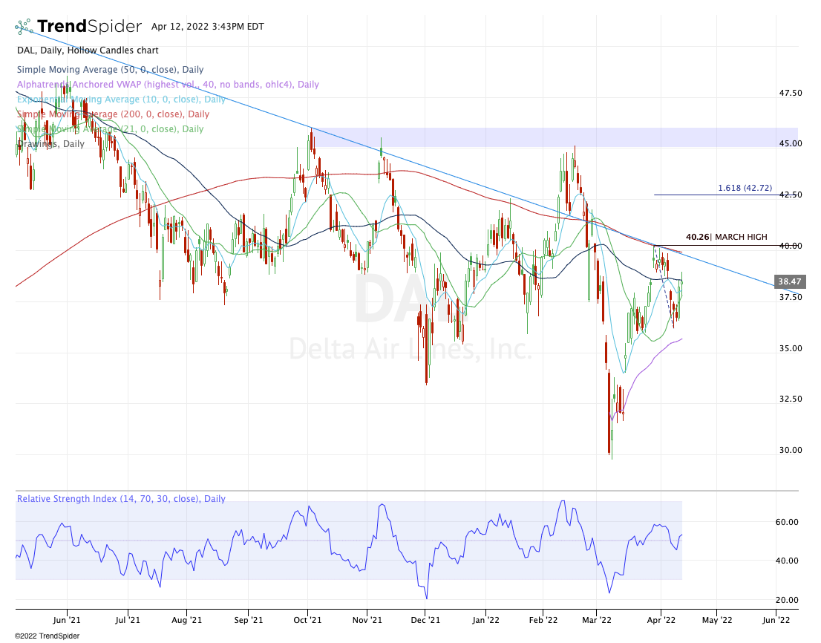The width and height of the screenshot is (821, 643).
Task: Click the Simple Moving Average (200) legend
Action: 113,114
